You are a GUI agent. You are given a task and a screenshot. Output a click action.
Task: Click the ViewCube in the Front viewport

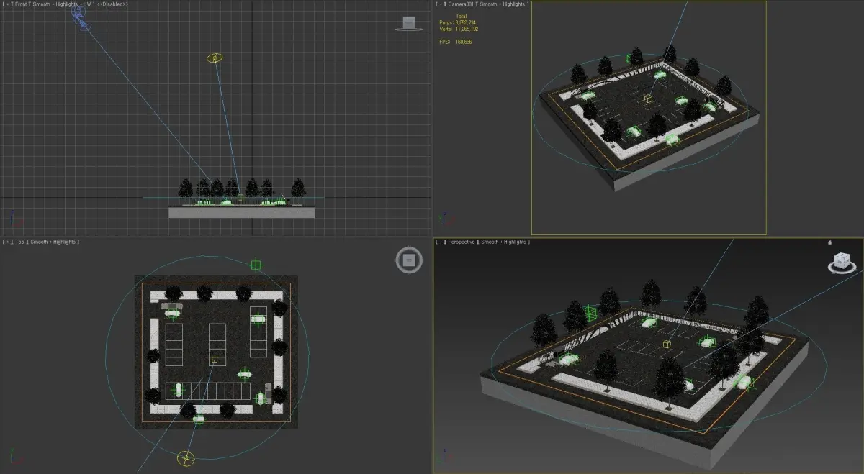point(408,24)
